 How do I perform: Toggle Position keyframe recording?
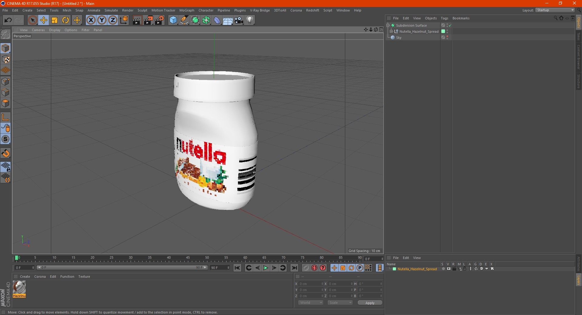[334, 268]
